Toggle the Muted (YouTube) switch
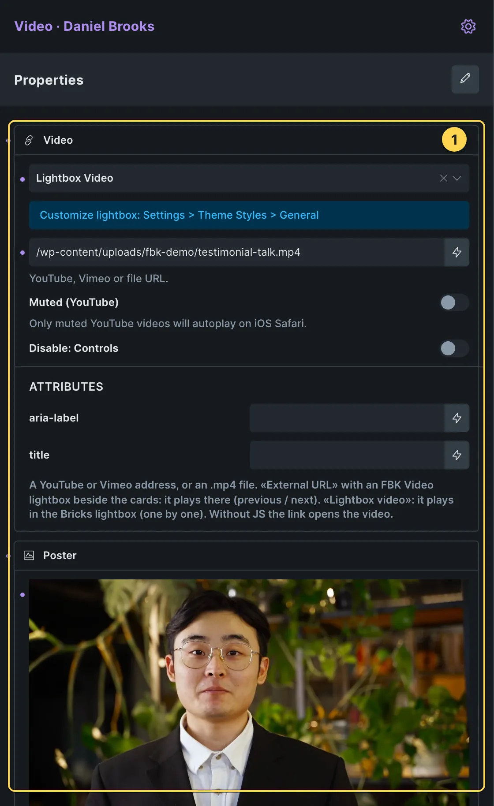This screenshot has width=494, height=806. tap(454, 302)
